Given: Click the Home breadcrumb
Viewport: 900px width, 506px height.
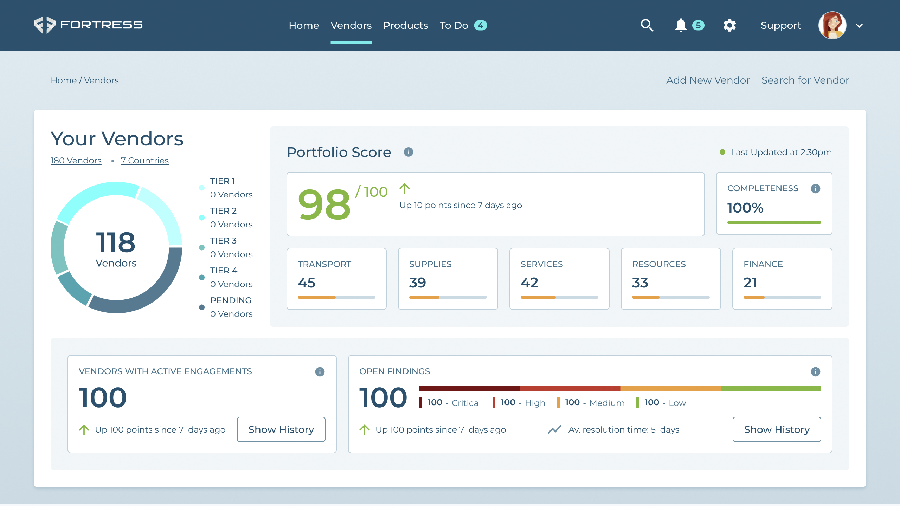Looking at the screenshot, I should pyautogui.click(x=64, y=80).
